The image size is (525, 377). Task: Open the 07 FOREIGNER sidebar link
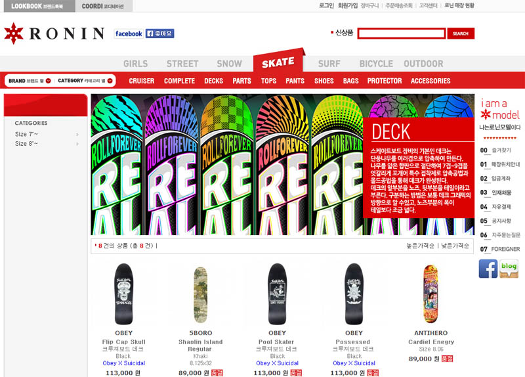(500, 249)
